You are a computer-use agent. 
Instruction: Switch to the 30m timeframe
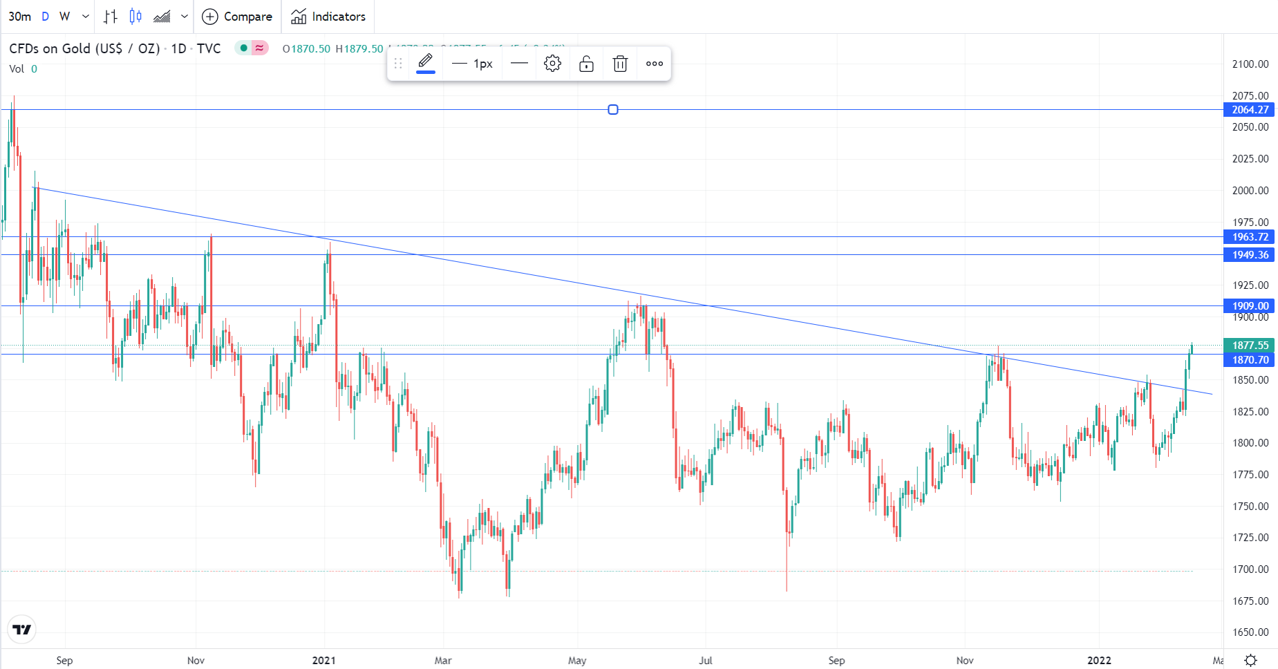tap(19, 17)
